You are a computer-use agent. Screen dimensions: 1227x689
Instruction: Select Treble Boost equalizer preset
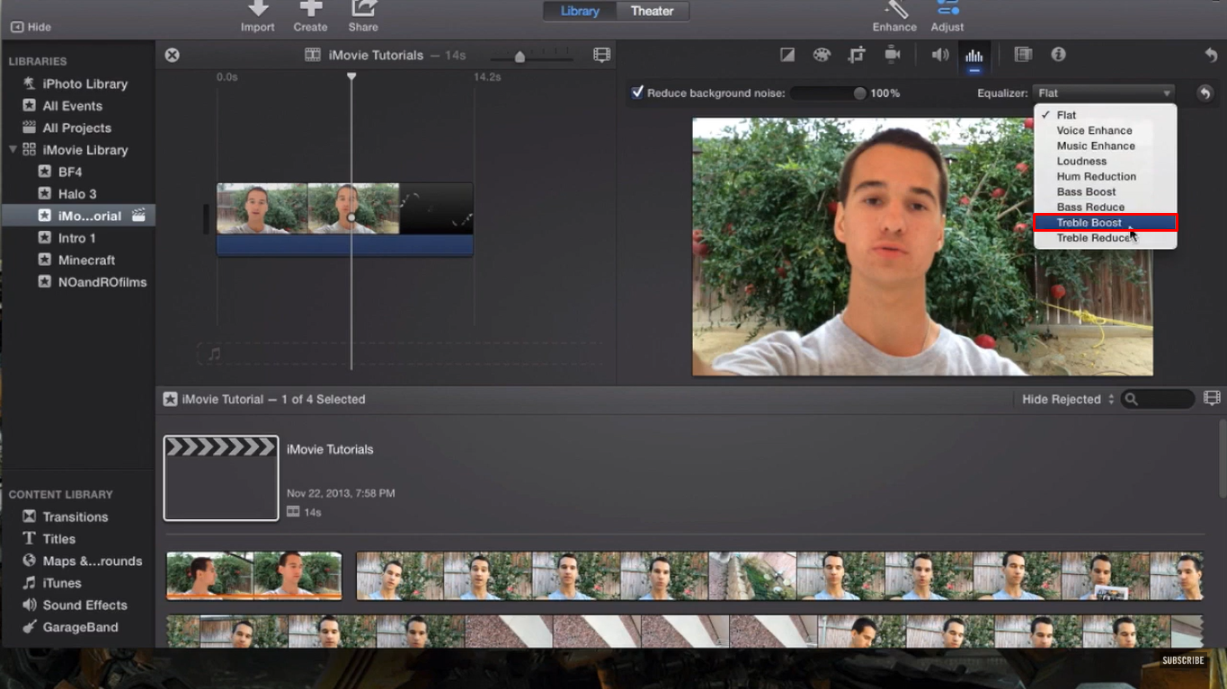1105,223
